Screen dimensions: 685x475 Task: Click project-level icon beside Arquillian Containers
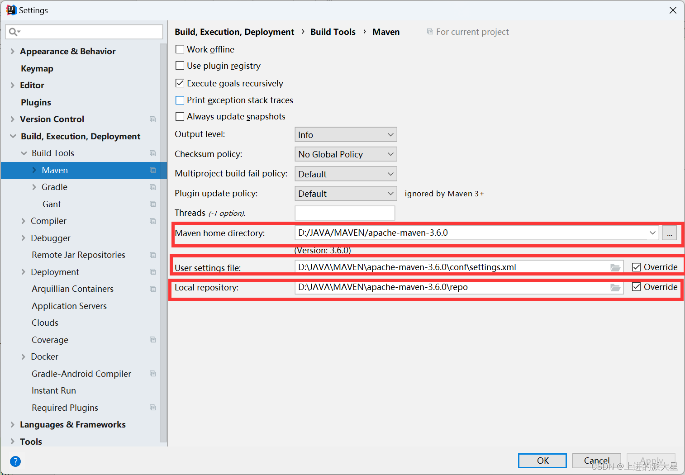tap(152, 289)
